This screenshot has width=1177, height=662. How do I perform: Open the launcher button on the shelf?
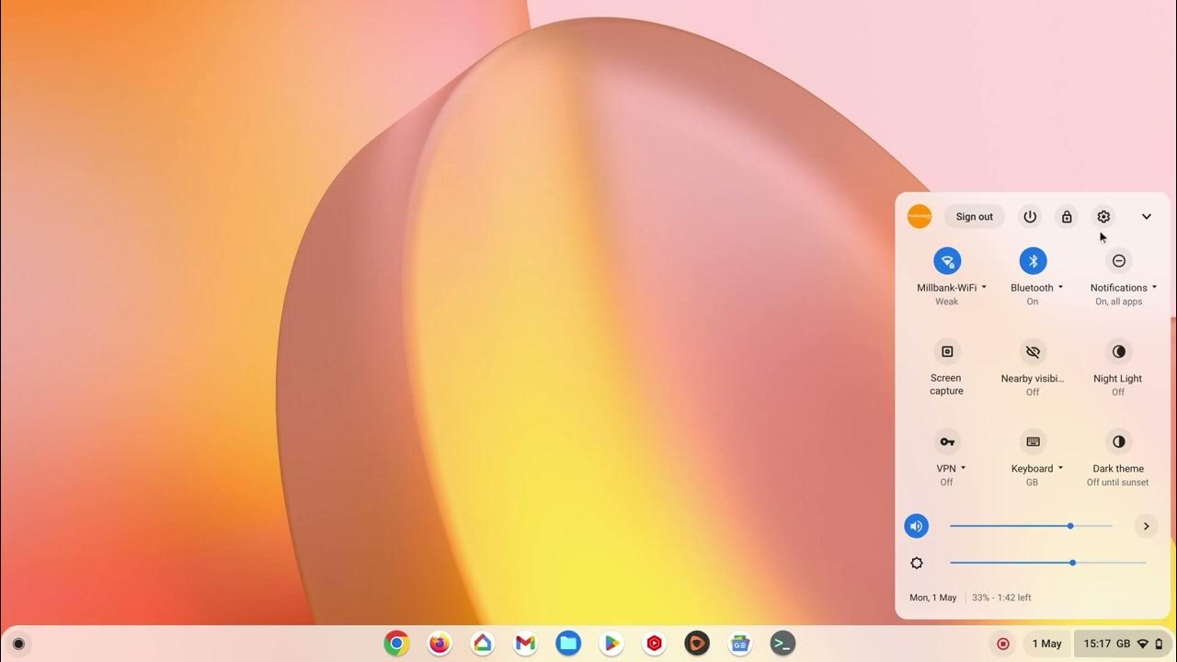pyautogui.click(x=18, y=644)
